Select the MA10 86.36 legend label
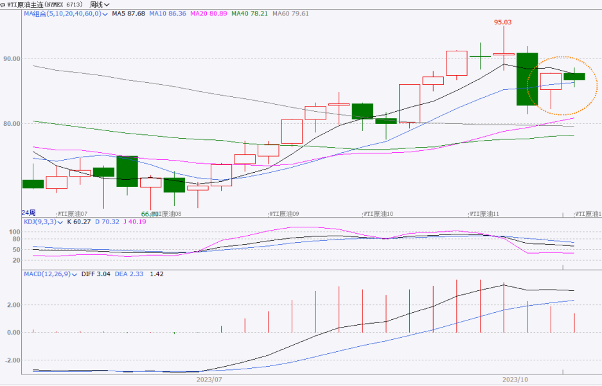Screen dimensions: 602x386 pos(167,13)
